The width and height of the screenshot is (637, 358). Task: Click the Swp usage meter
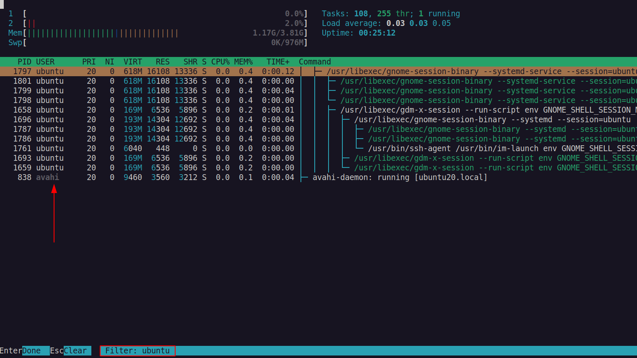158,43
